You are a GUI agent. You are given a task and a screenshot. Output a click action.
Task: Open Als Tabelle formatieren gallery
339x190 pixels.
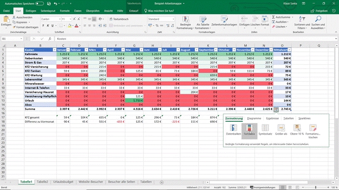[x=203, y=22]
